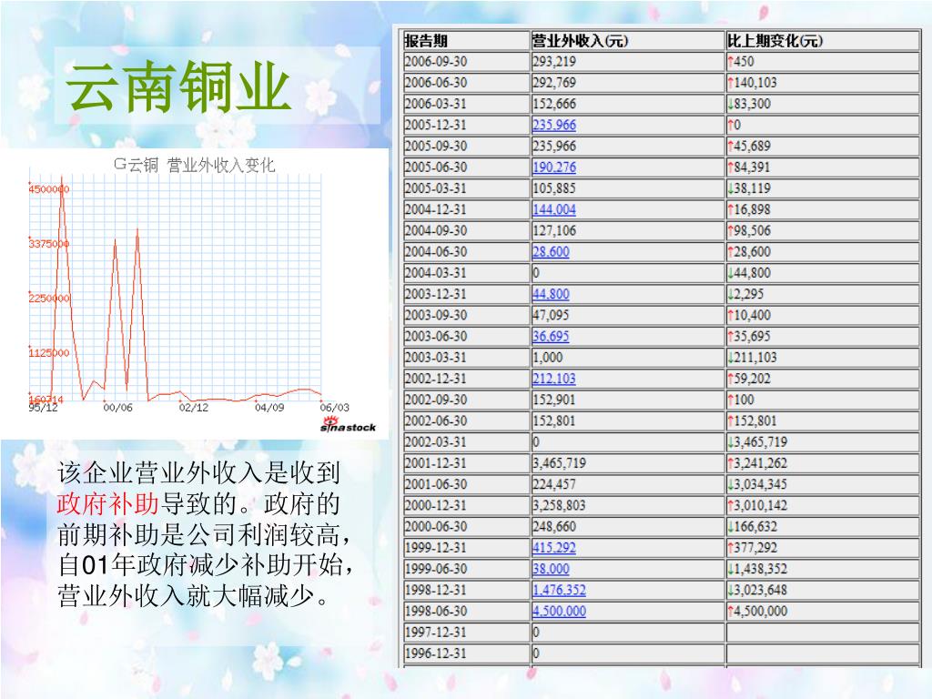Click the 3375000 y-axis label

click(x=49, y=244)
